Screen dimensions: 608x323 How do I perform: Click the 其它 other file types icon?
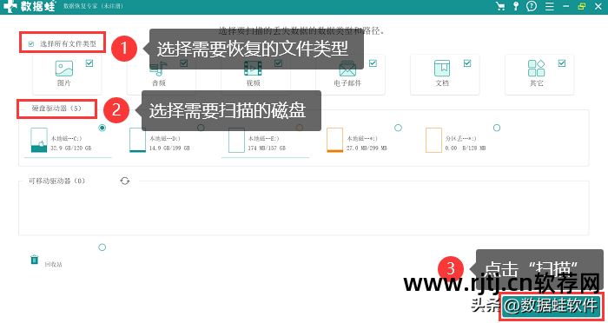536,69
